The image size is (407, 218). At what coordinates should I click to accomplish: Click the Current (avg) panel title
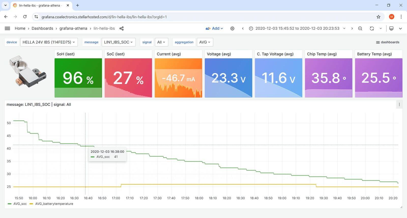click(169, 54)
